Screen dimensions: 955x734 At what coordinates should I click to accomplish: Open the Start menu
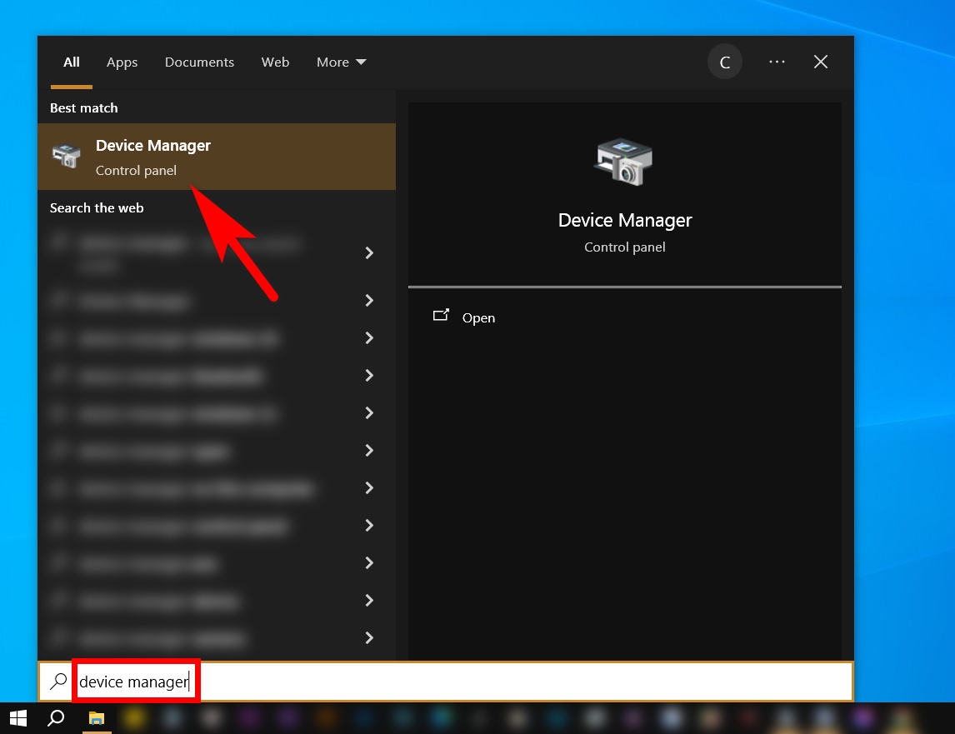coord(17,717)
